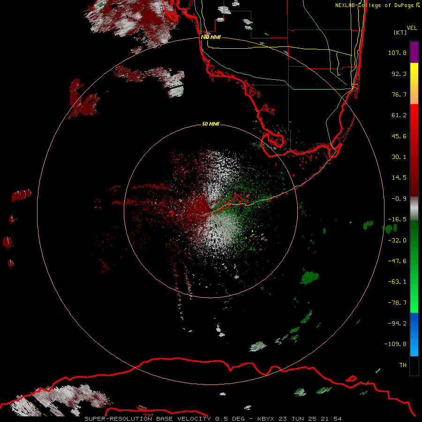Click the blue segment of the velocity color bar

tap(414, 334)
